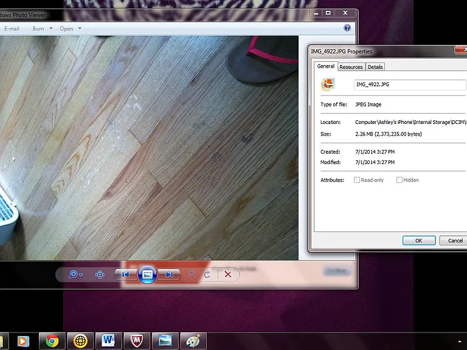Viewport: 467px width, 350px height.
Task: Click the Created date 7/1/2014 3:27 PM
Action: tap(375, 152)
